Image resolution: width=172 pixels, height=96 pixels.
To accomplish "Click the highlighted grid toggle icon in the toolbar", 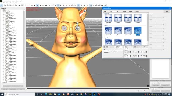I will [58, 5].
